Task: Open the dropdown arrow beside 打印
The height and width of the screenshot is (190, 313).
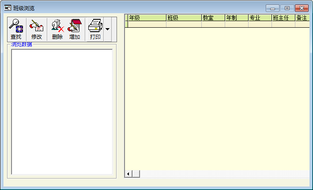Action: tap(107, 29)
